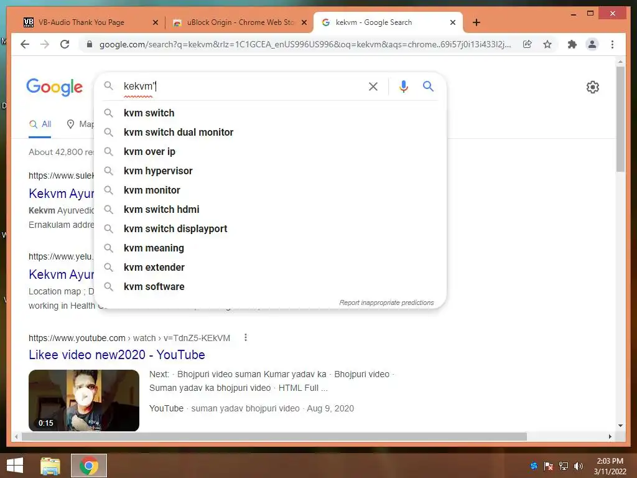Clear the search box with the X

point(373,86)
